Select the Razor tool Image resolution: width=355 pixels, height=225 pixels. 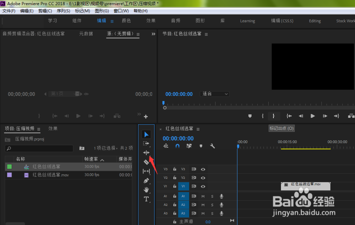pyautogui.click(x=146, y=162)
